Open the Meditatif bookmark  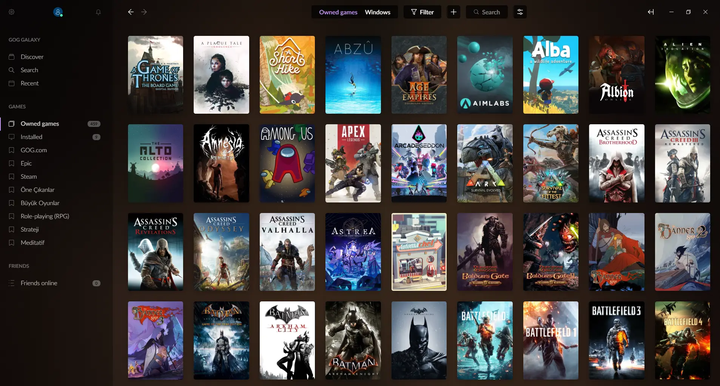coord(56,242)
